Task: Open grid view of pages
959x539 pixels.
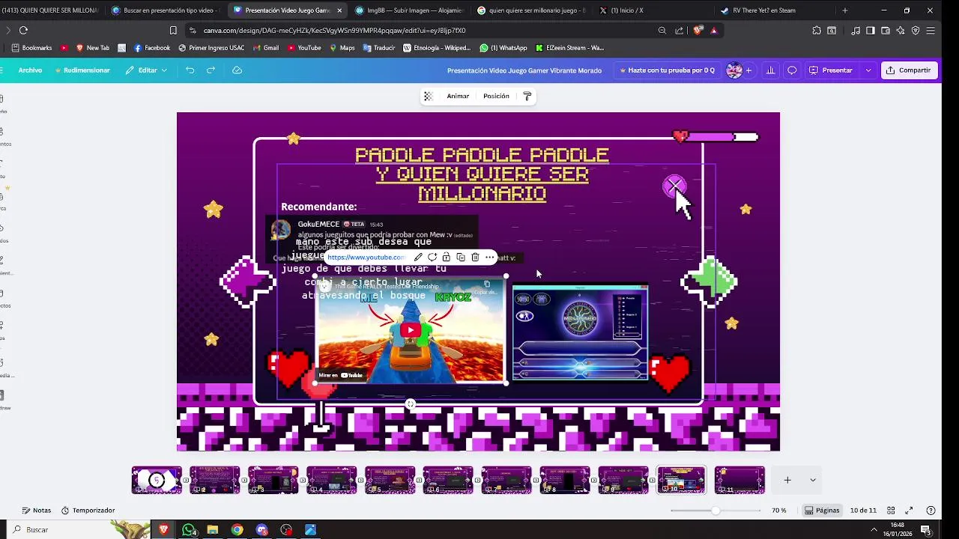Action: [891, 511]
